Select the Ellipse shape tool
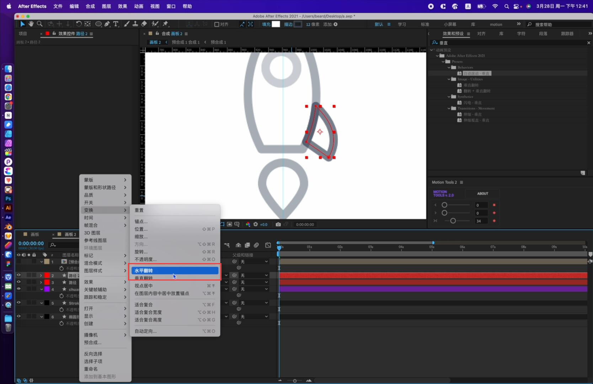Screen dimensions: 593x384 coord(98,24)
